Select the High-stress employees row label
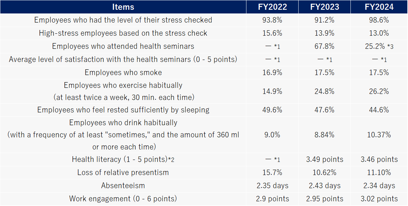Image resolution: width=408 pixels, height=206 pixels. pos(123,33)
